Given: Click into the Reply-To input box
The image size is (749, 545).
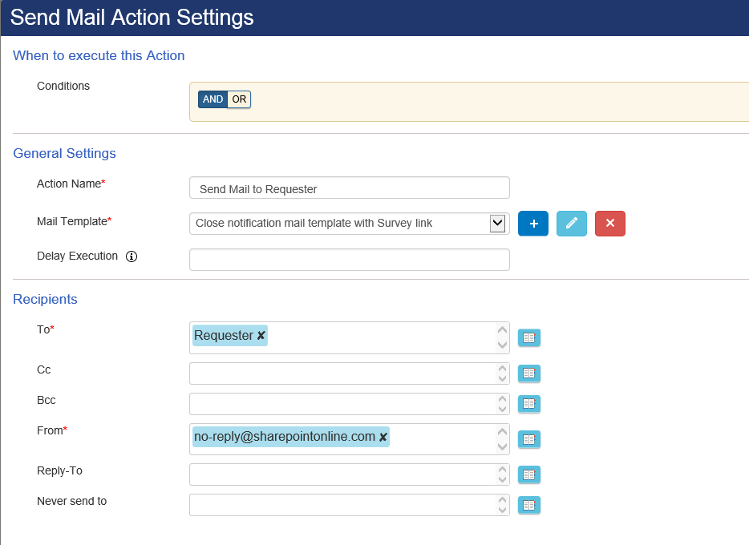Looking at the screenshot, I should coord(349,474).
